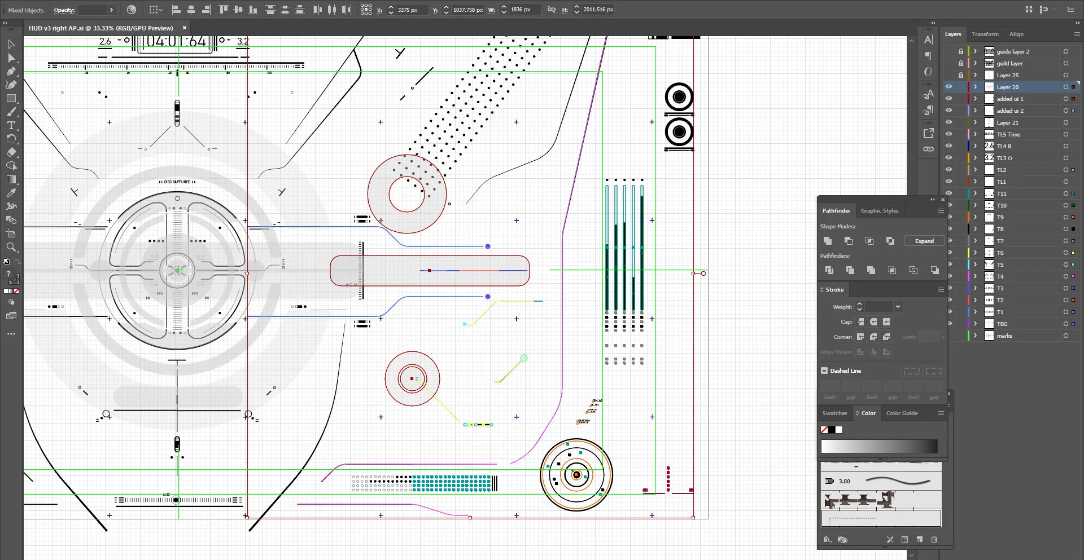This screenshot has width=1084, height=560.
Task: Select the Curvature tool
Action: pyautogui.click(x=11, y=85)
